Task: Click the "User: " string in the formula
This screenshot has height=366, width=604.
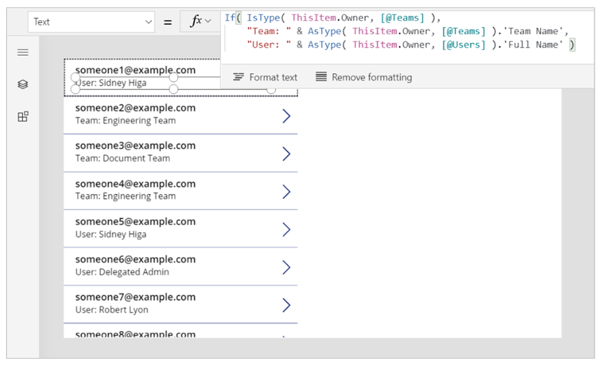Action: pyautogui.click(x=269, y=44)
